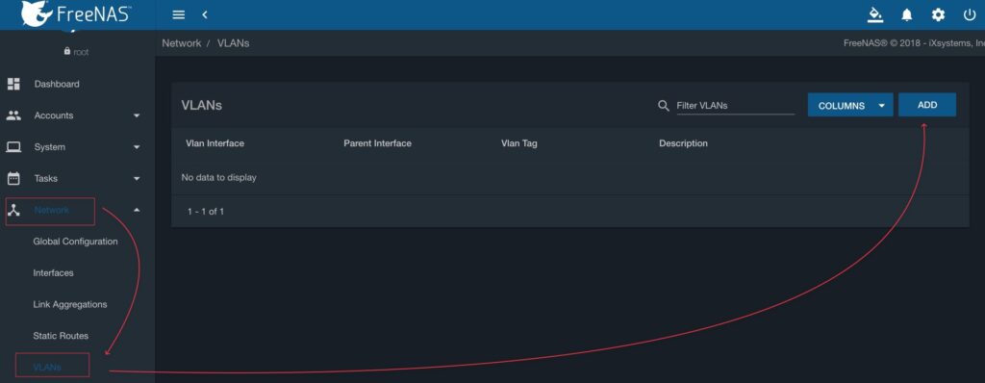The width and height of the screenshot is (985, 383).
Task: Click the System laptop icon
Action: [x=13, y=146]
